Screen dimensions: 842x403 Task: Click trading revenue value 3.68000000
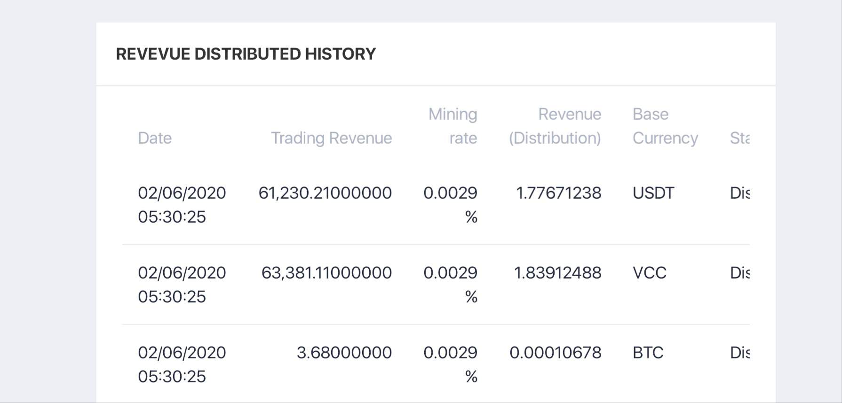344,353
